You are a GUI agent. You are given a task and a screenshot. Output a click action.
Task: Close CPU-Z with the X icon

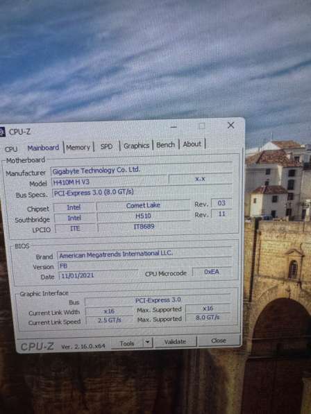pyautogui.click(x=231, y=125)
